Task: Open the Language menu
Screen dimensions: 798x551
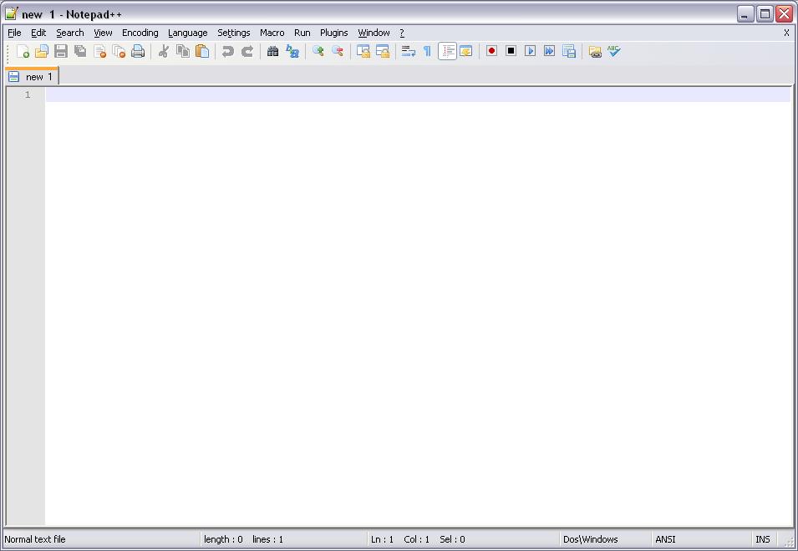Action: pyautogui.click(x=188, y=33)
